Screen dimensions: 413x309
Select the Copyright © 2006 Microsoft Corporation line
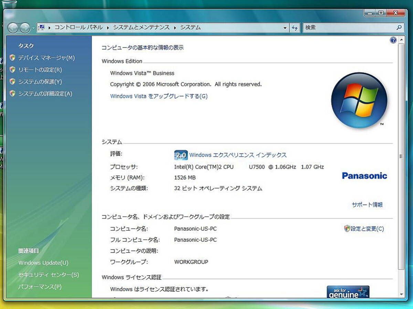click(x=186, y=84)
